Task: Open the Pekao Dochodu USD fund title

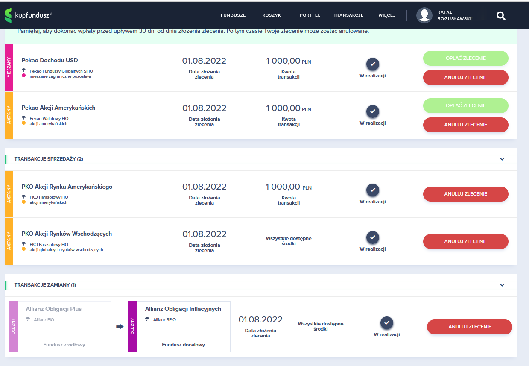Action: pyautogui.click(x=50, y=60)
